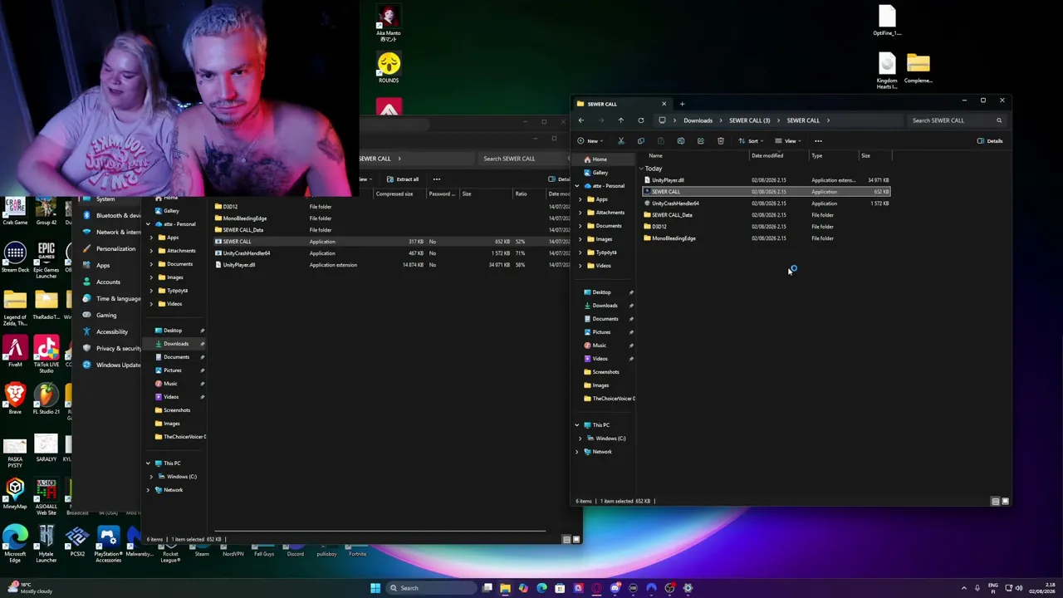1063x598 pixels.
Task: Expand the chevron after SEWER CALL breadcrumb
Action: click(828, 120)
